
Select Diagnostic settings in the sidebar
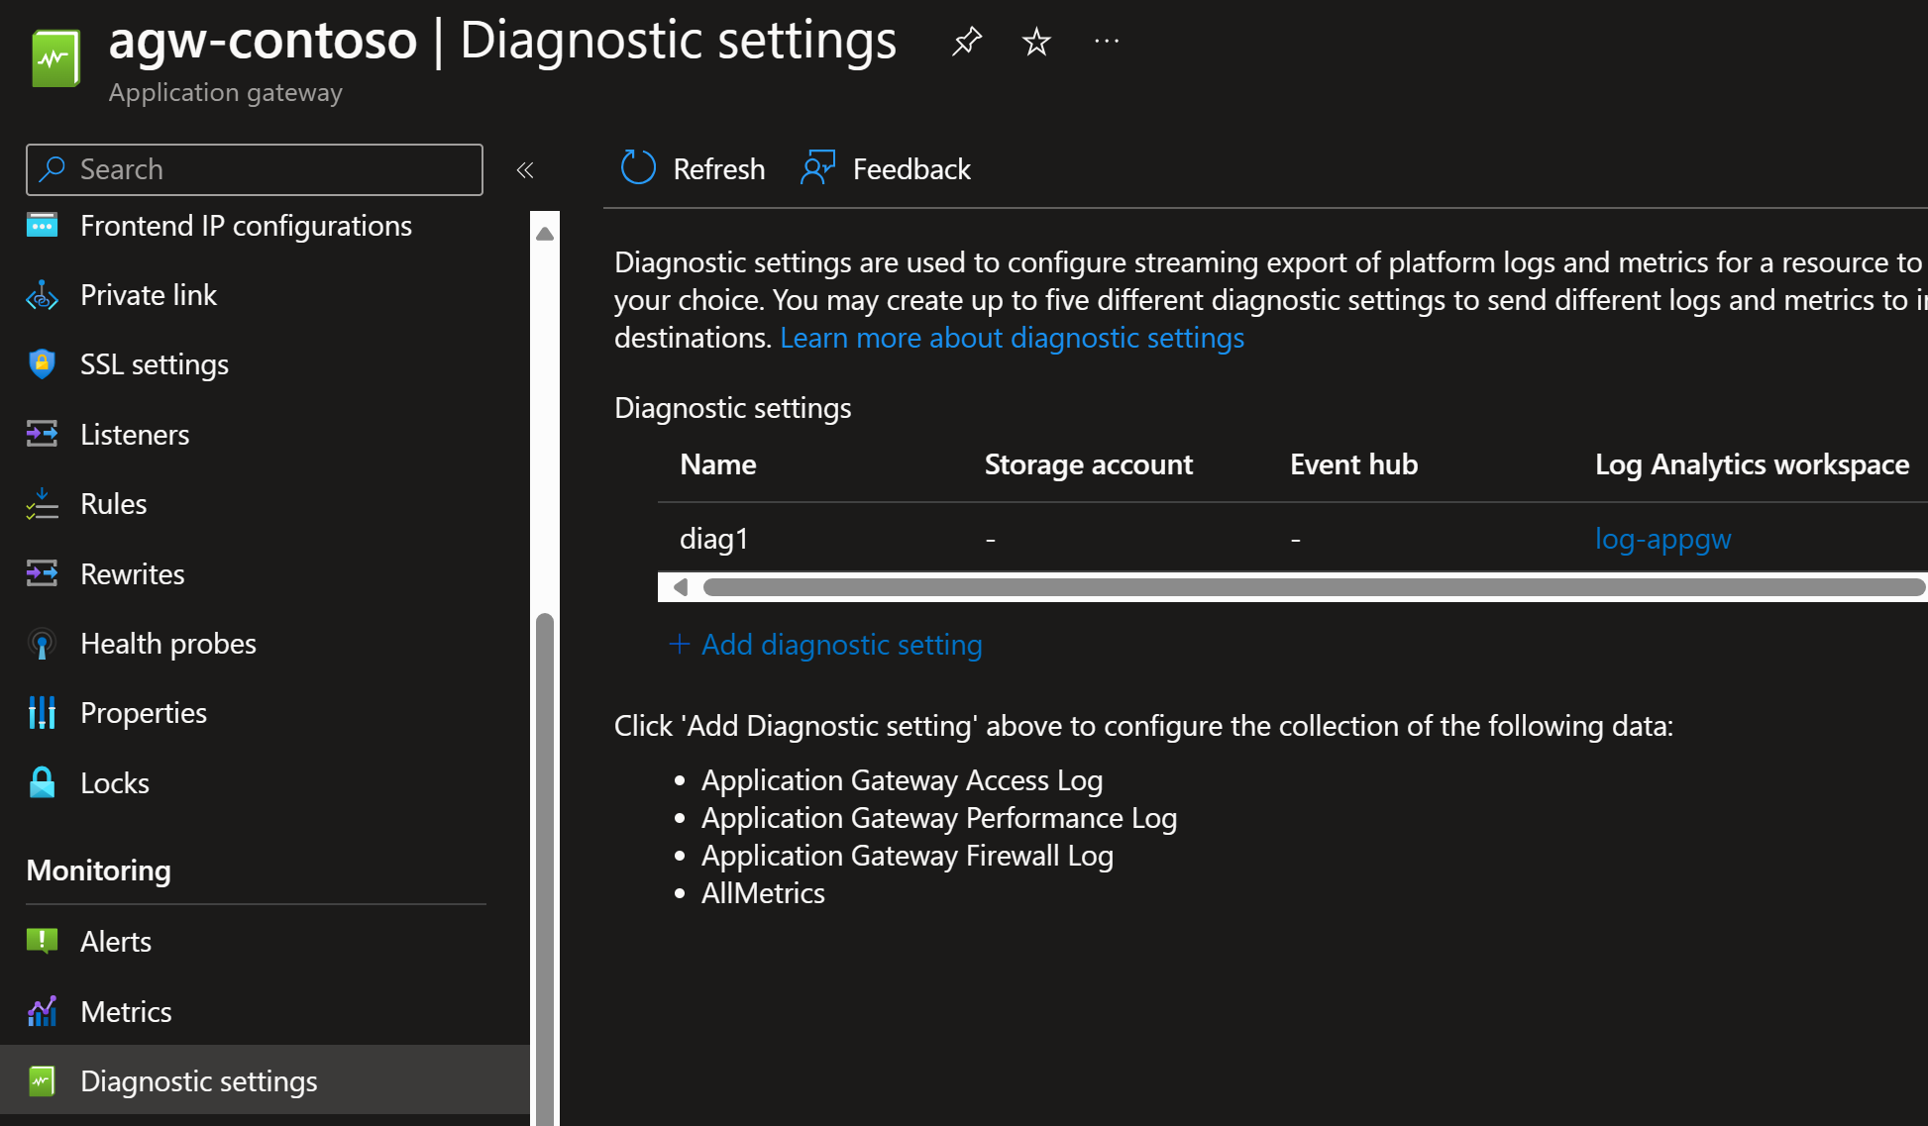pyautogui.click(x=265, y=1080)
